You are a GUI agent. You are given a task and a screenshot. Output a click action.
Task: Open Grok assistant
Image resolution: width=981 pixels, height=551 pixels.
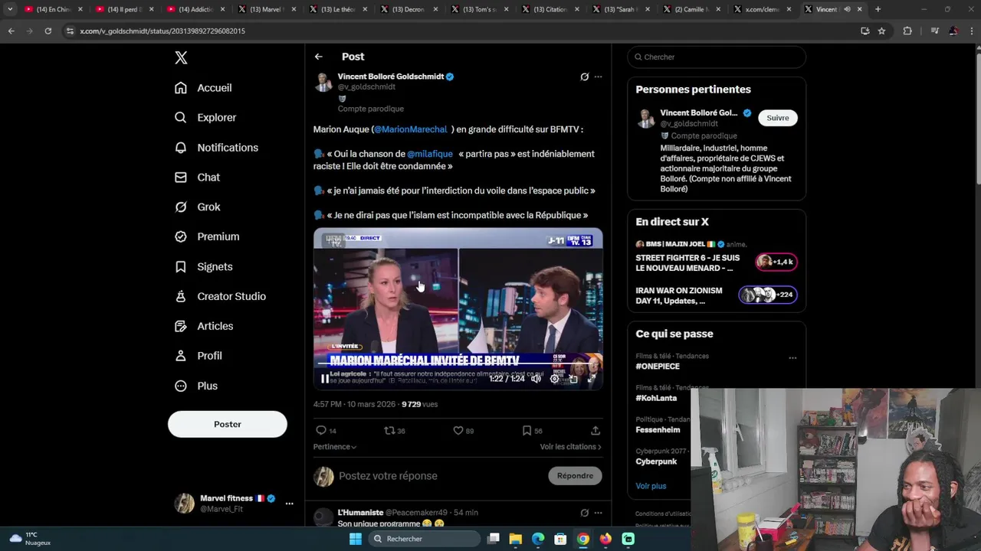coord(197,207)
